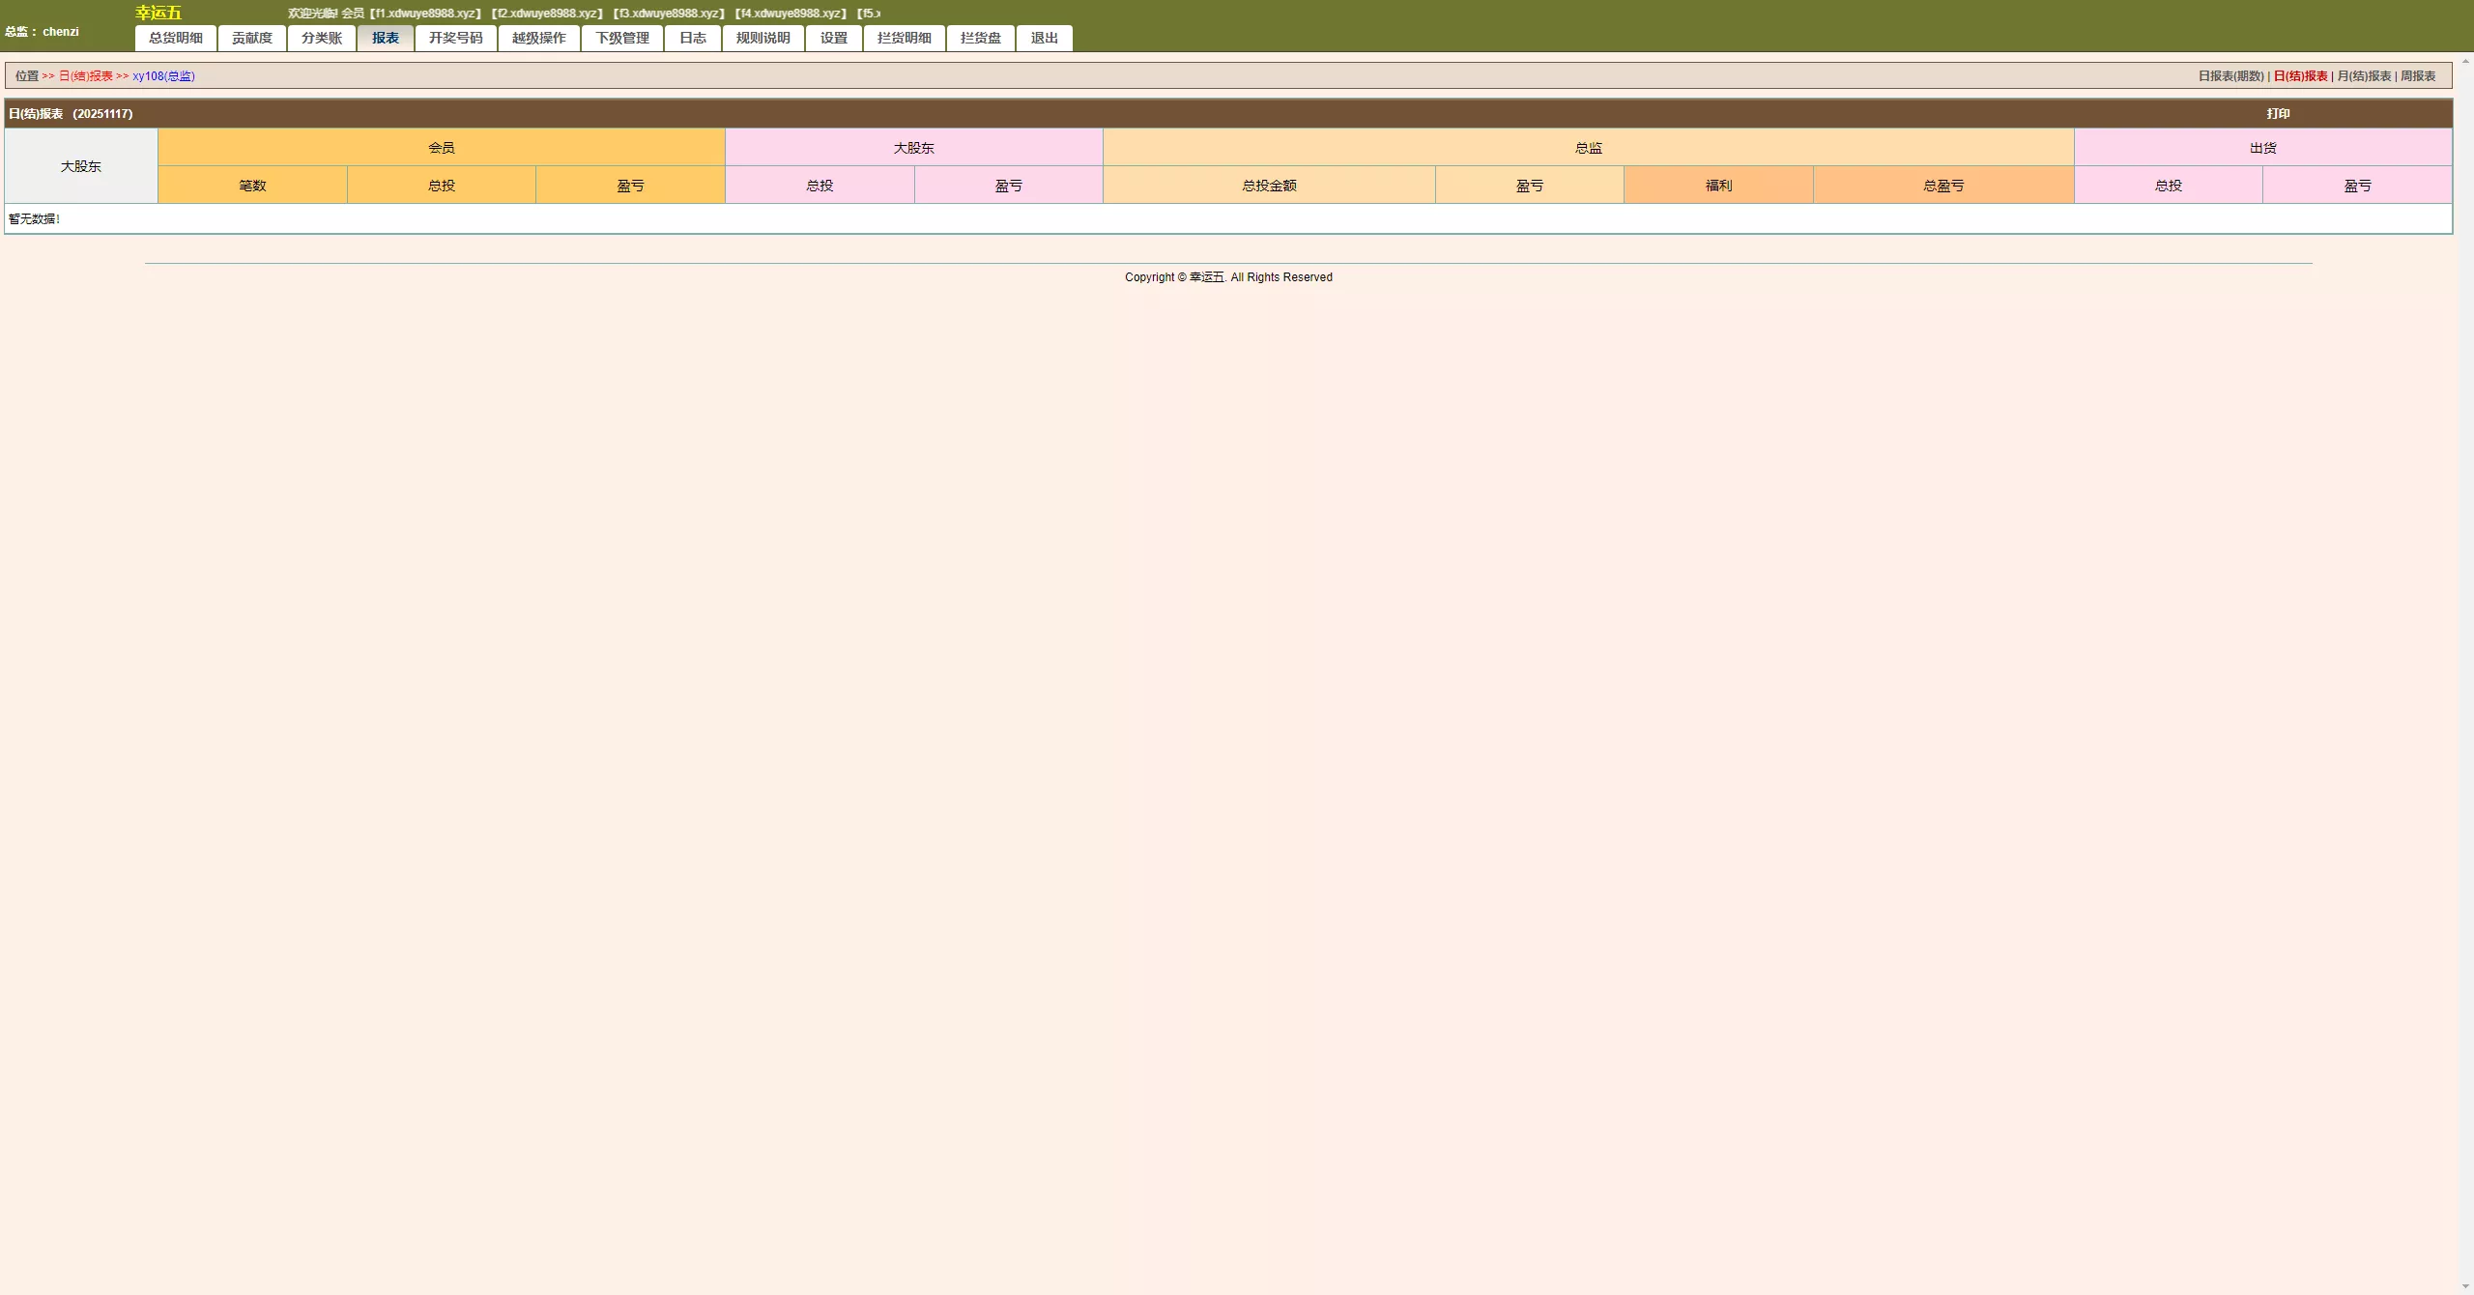This screenshot has height=1295, width=2474.
Task: View the 日志 tab
Action: click(693, 38)
